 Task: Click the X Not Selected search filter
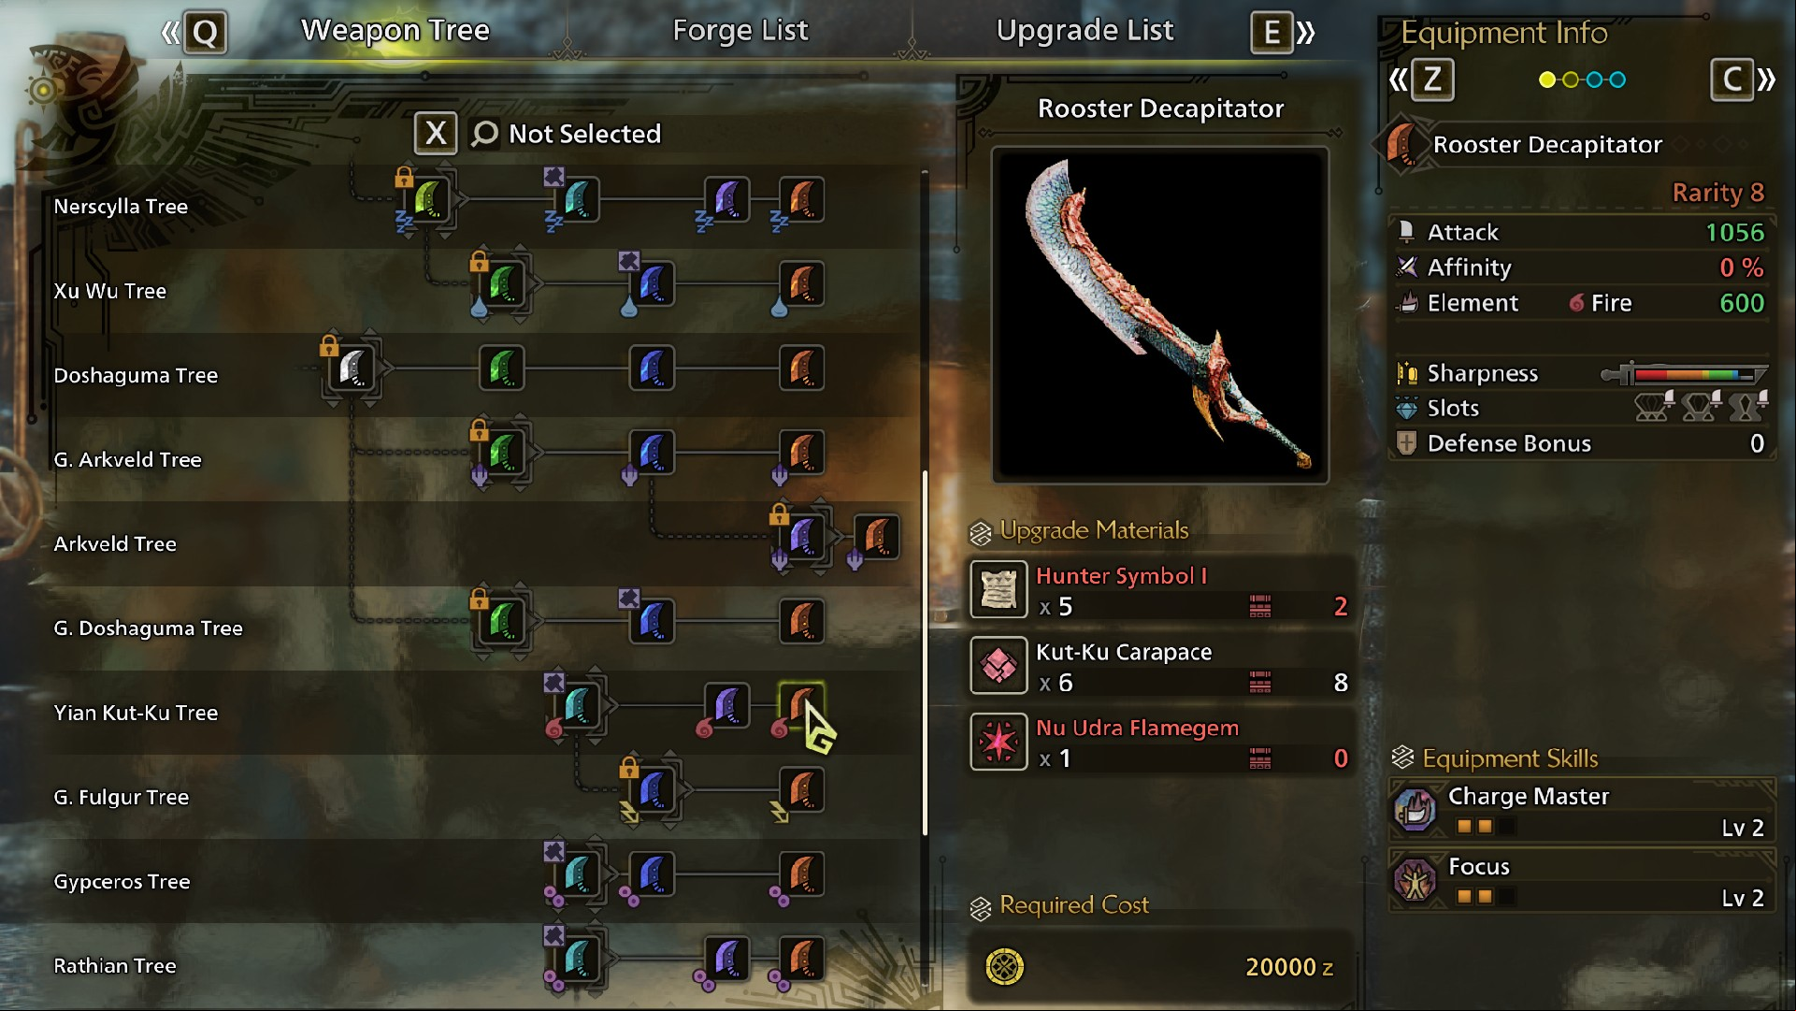[539, 134]
